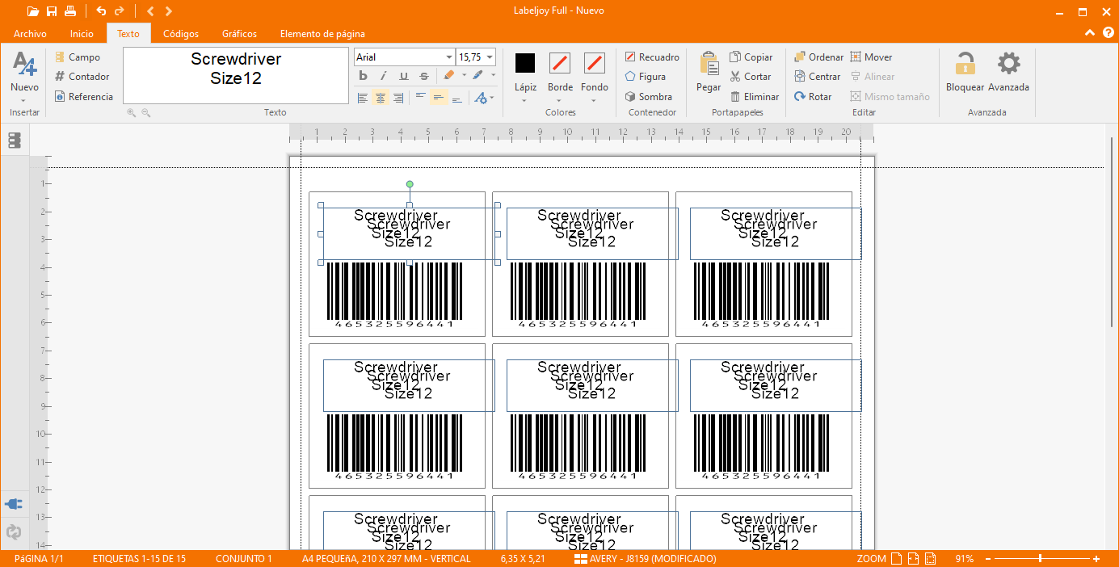Switch to Elemento de página tab

(x=322, y=34)
